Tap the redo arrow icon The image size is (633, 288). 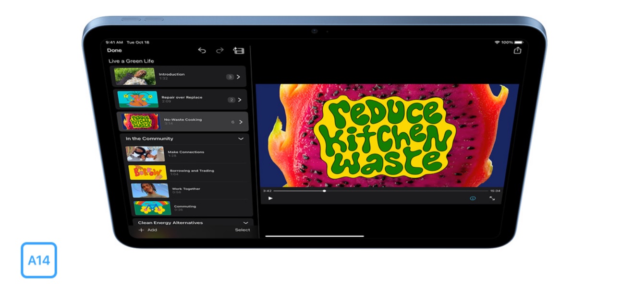[220, 50]
